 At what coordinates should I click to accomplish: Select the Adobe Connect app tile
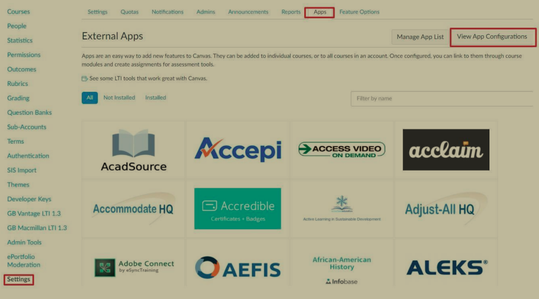133,267
